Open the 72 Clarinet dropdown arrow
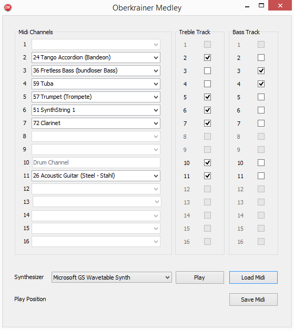Image resolution: width=294 pixels, height=330 pixels. click(x=156, y=123)
